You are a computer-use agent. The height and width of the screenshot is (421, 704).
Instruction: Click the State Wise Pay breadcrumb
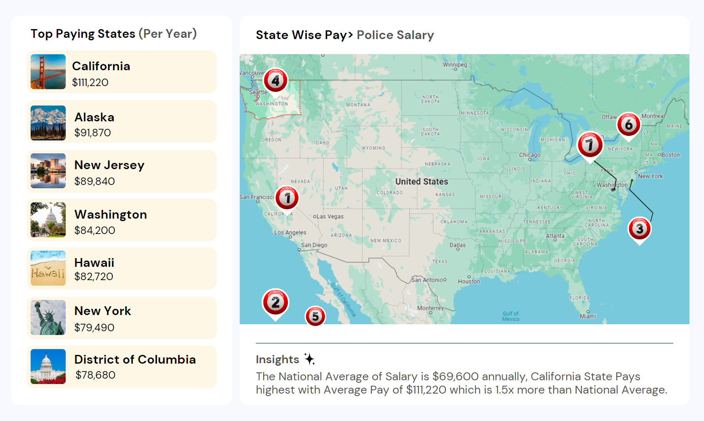click(301, 35)
